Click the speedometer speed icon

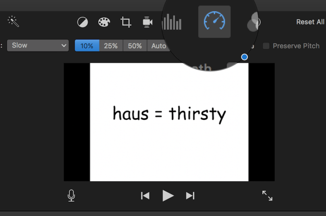214,22
